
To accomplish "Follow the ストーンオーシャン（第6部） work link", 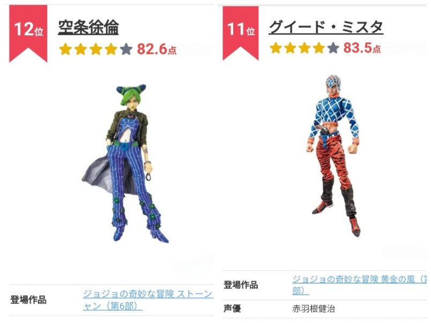I will coord(148,299).
